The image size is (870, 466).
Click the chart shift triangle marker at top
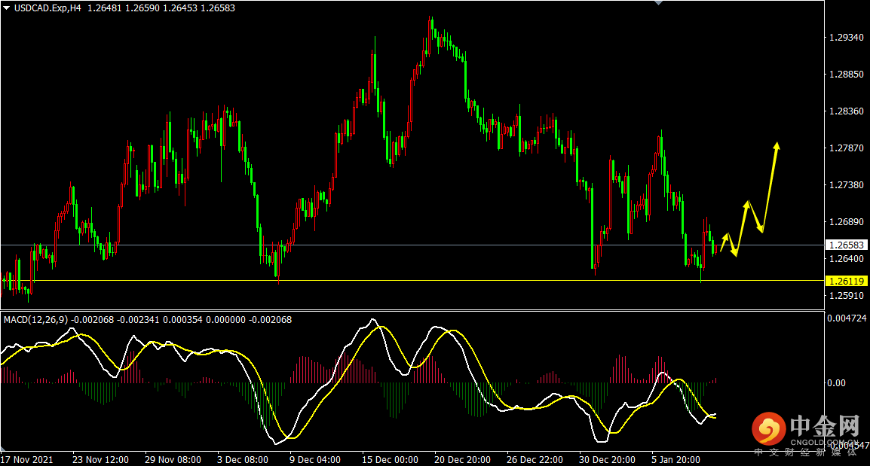click(x=660, y=3)
